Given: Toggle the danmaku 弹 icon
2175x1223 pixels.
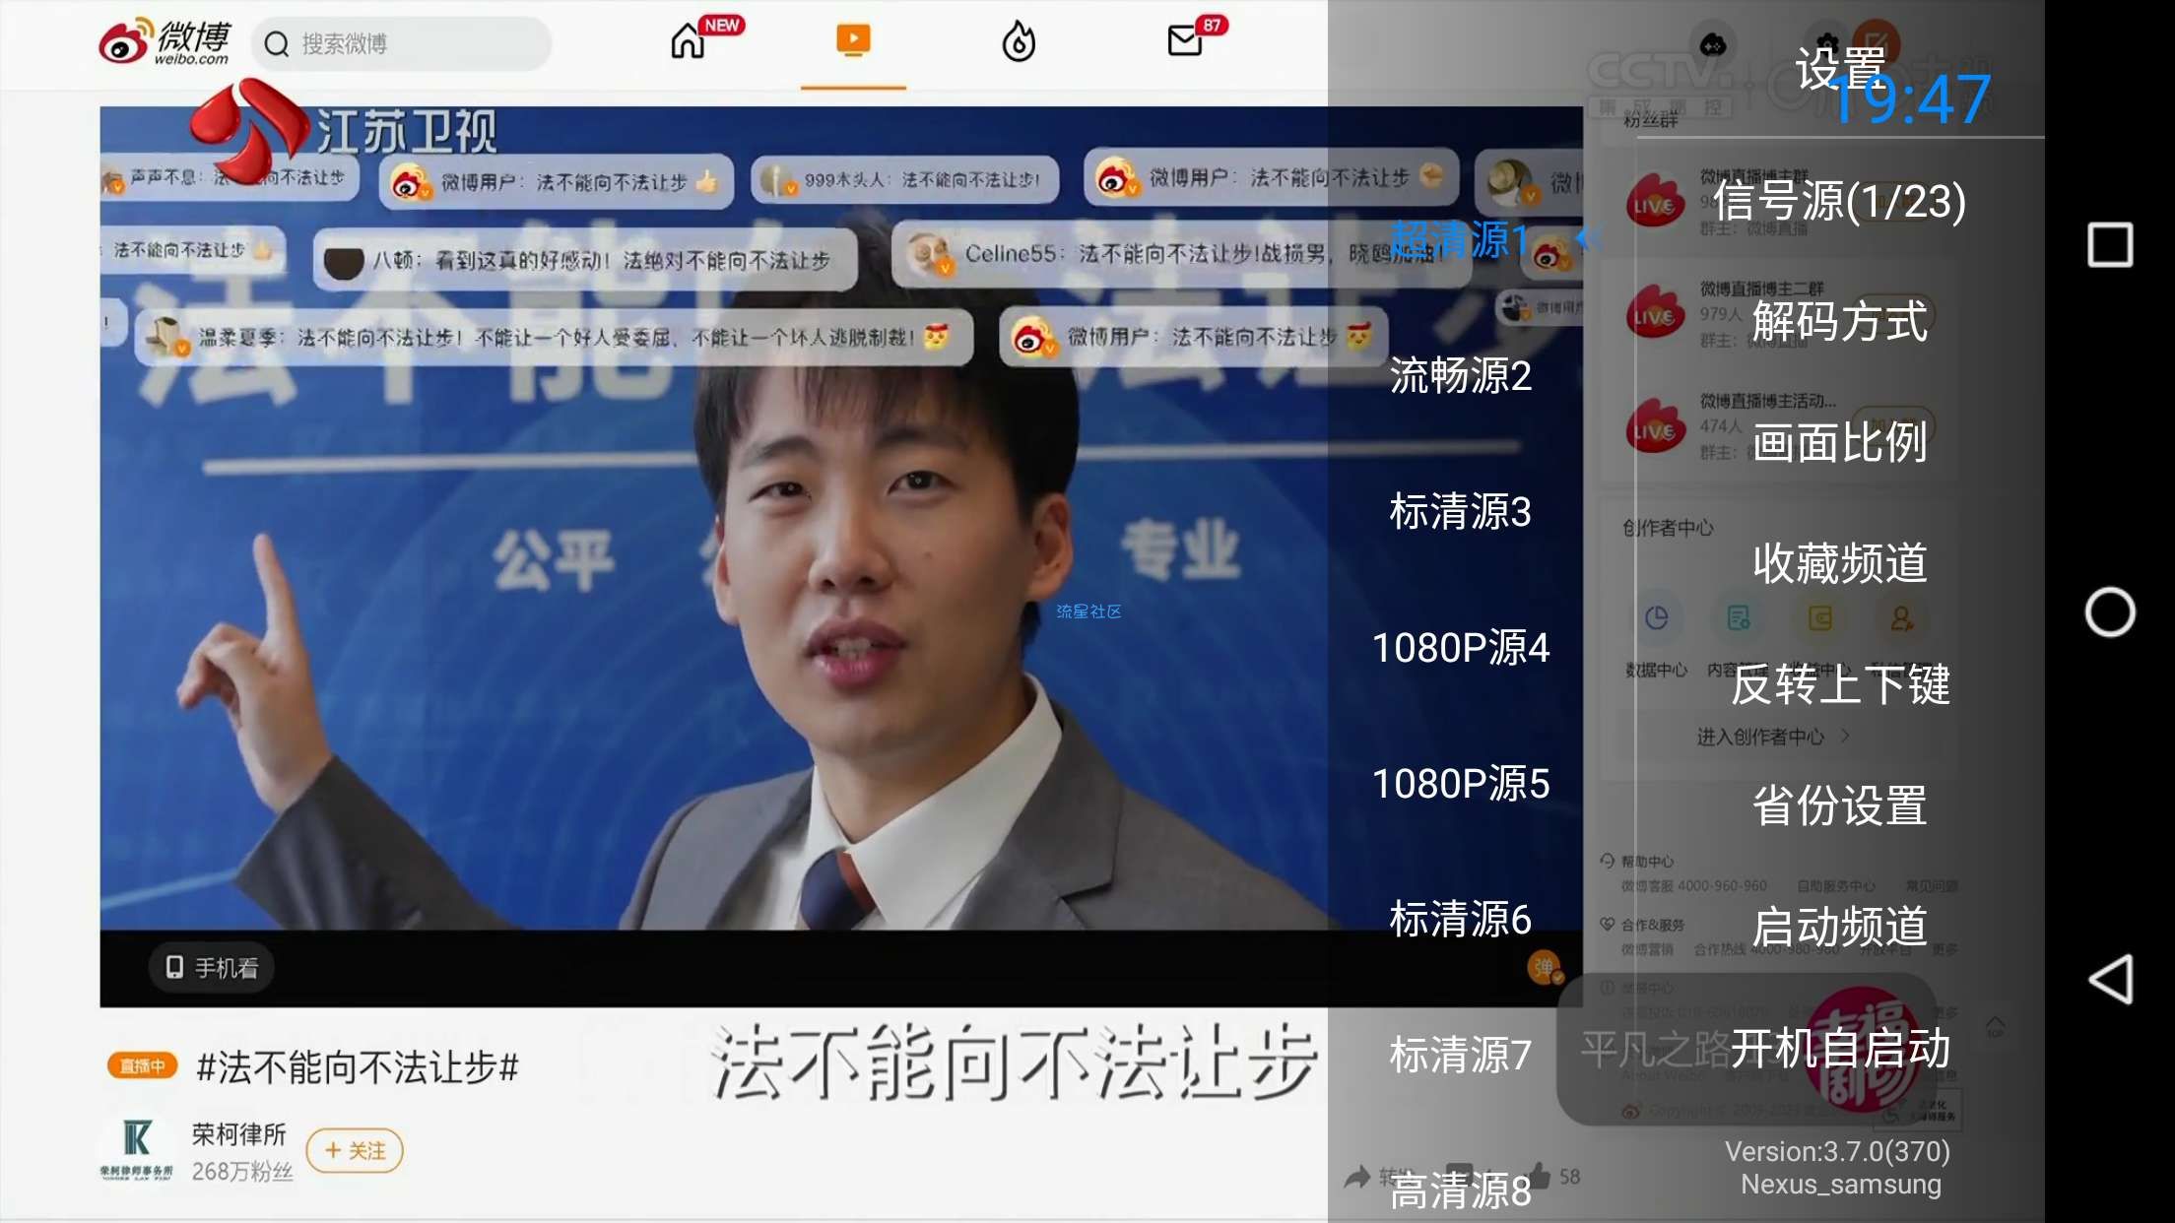Looking at the screenshot, I should click(1544, 967).
